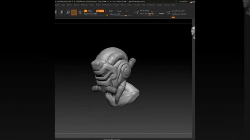Click the circular brush icon left of ActivePoints

(x=168, y=12)
